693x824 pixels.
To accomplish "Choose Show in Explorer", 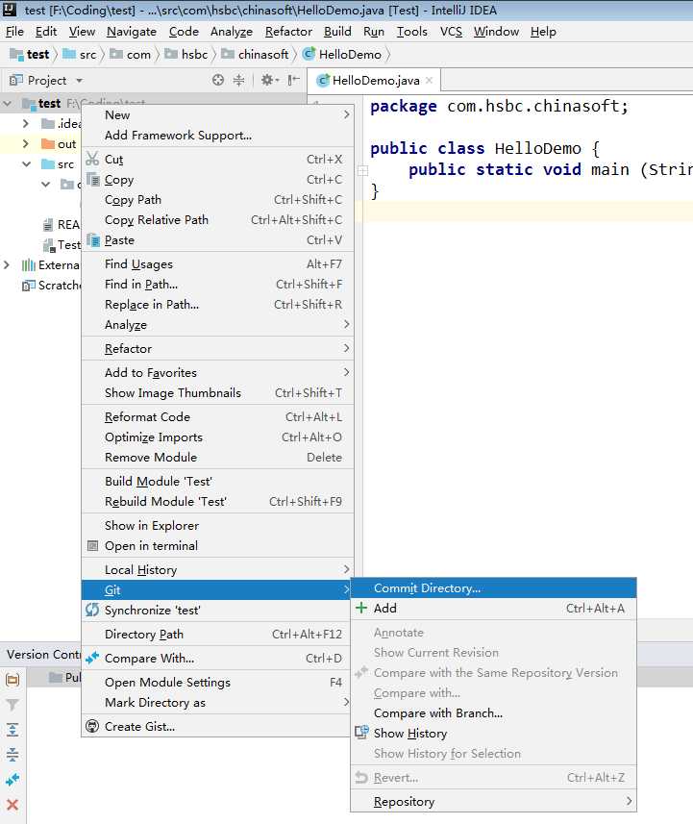I will pyautogui.click(x=217, y=526).
